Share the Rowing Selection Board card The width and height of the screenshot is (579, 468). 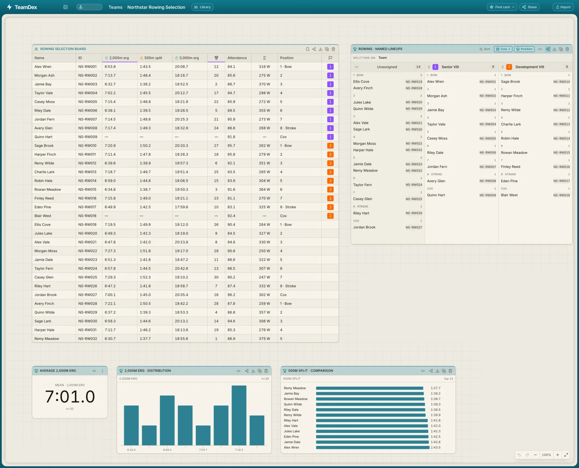(314, 49)
